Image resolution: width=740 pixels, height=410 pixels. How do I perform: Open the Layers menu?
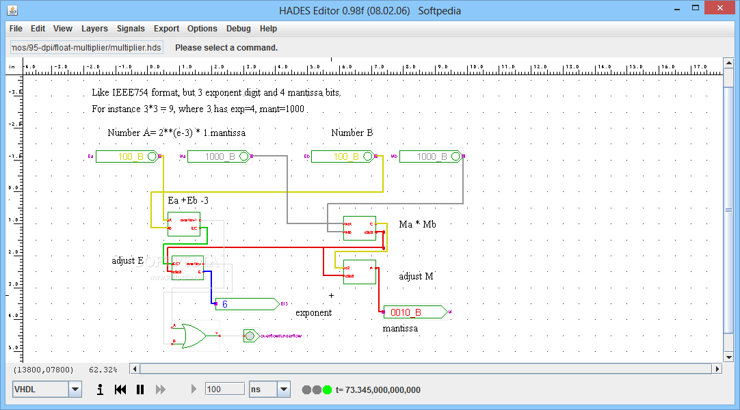[x=94, y=28]
